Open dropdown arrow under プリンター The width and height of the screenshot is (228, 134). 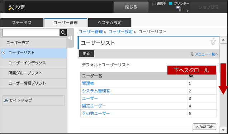(188, 11)
